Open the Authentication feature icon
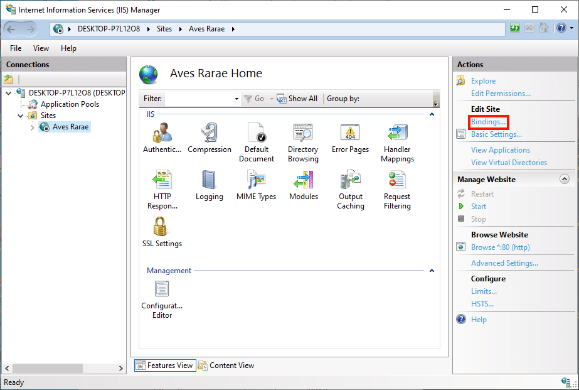 (x=162, y=133)
